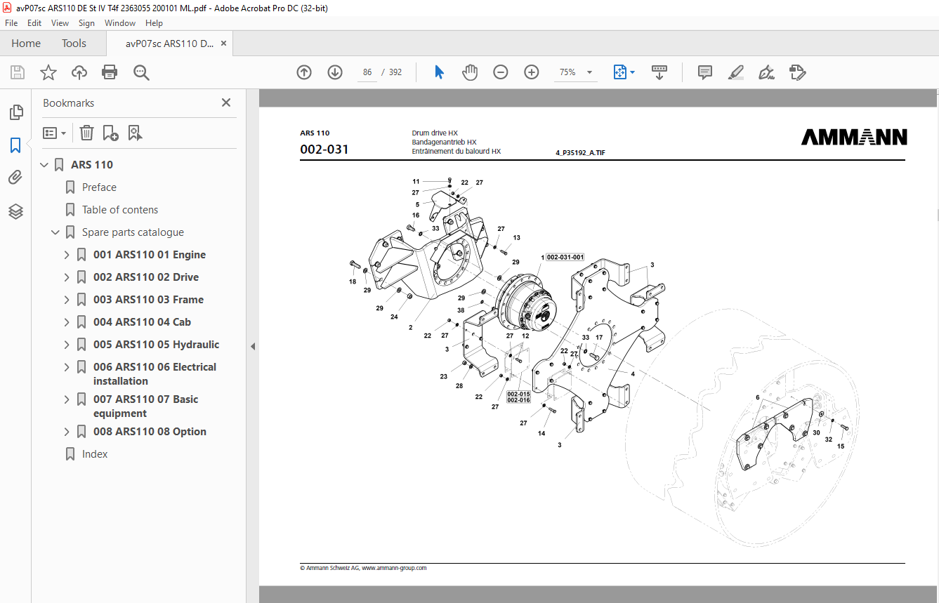The width and height of the screenshot is (939, 603).
Task: Click the 002-031-001 reference box in diagram
Action: pyautogui.click(x=565, y=257)
